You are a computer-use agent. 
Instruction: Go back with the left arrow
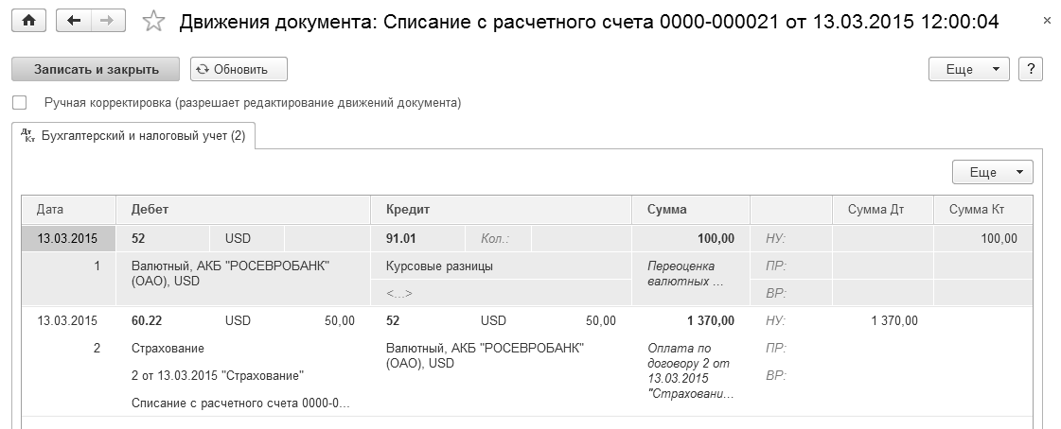75,22
